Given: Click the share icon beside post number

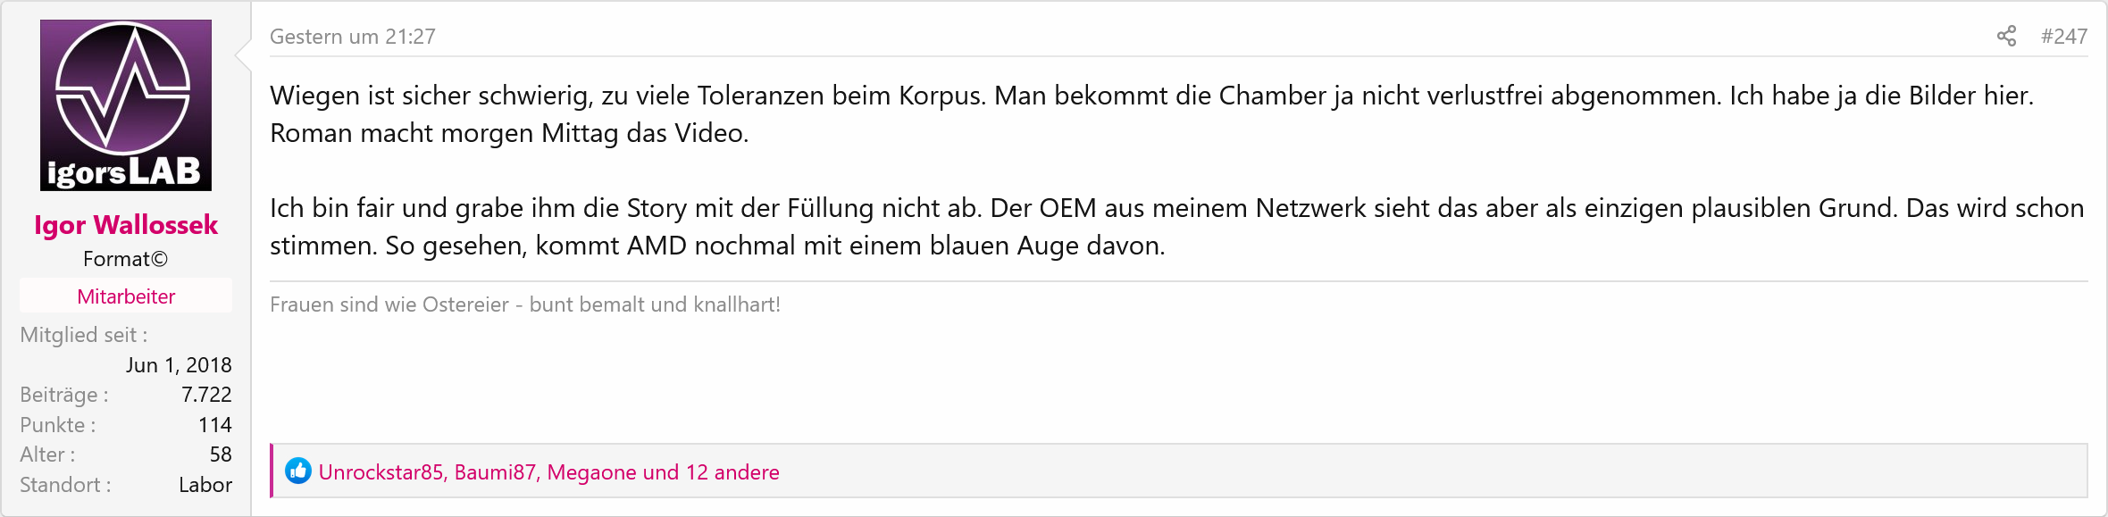Looking at the screenshot, I should pyautogui.click(x=2006, y=36).
